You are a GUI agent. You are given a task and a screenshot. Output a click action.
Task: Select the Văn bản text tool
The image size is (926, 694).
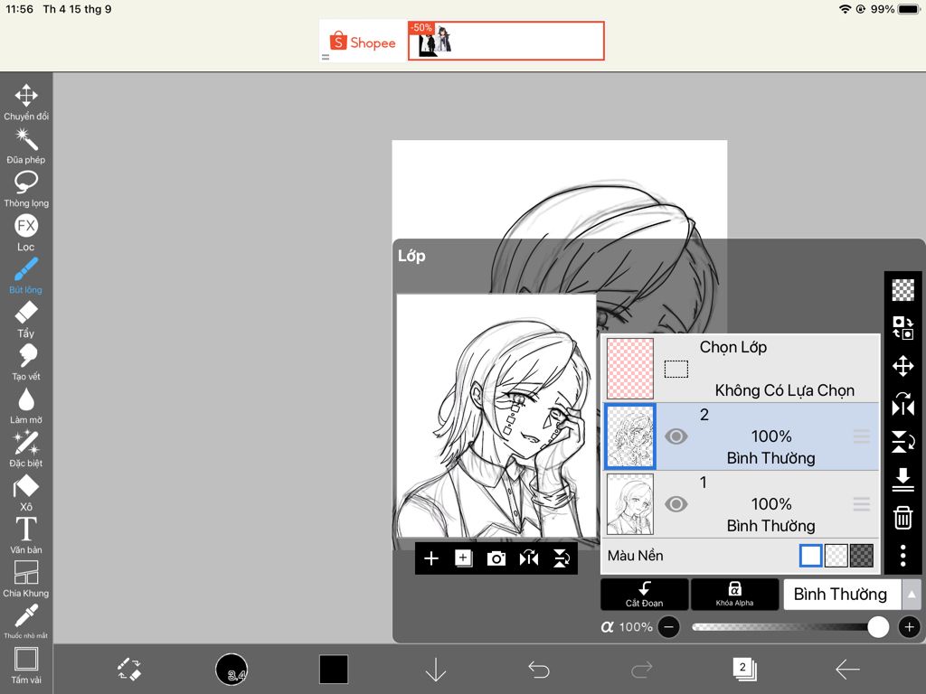[x=26, y=536]
